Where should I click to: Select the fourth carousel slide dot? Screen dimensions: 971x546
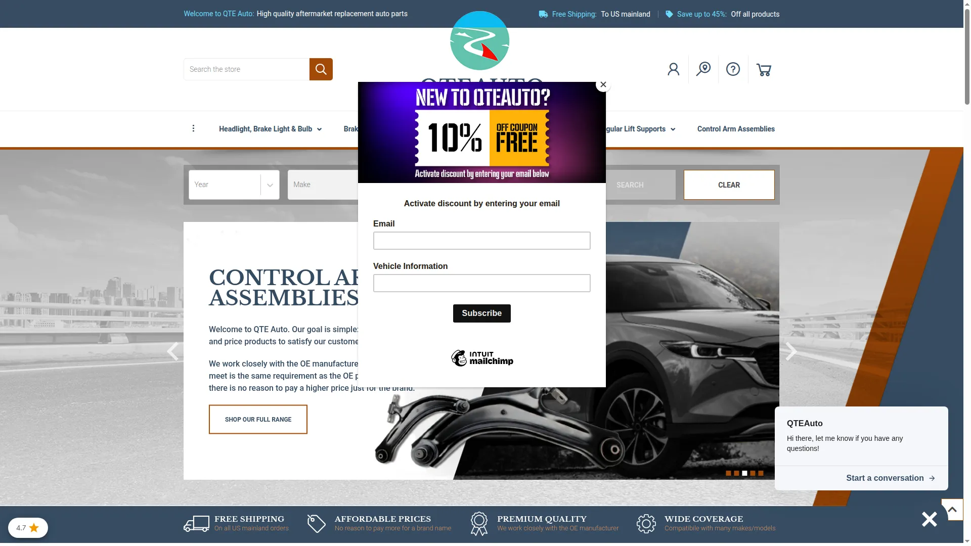[753, 473]
